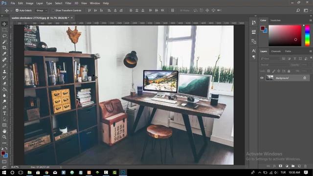Open the layer filter Kind dropdown
Image resolution: width=313 pixels, height=176 pixels.
coord(270,59)
